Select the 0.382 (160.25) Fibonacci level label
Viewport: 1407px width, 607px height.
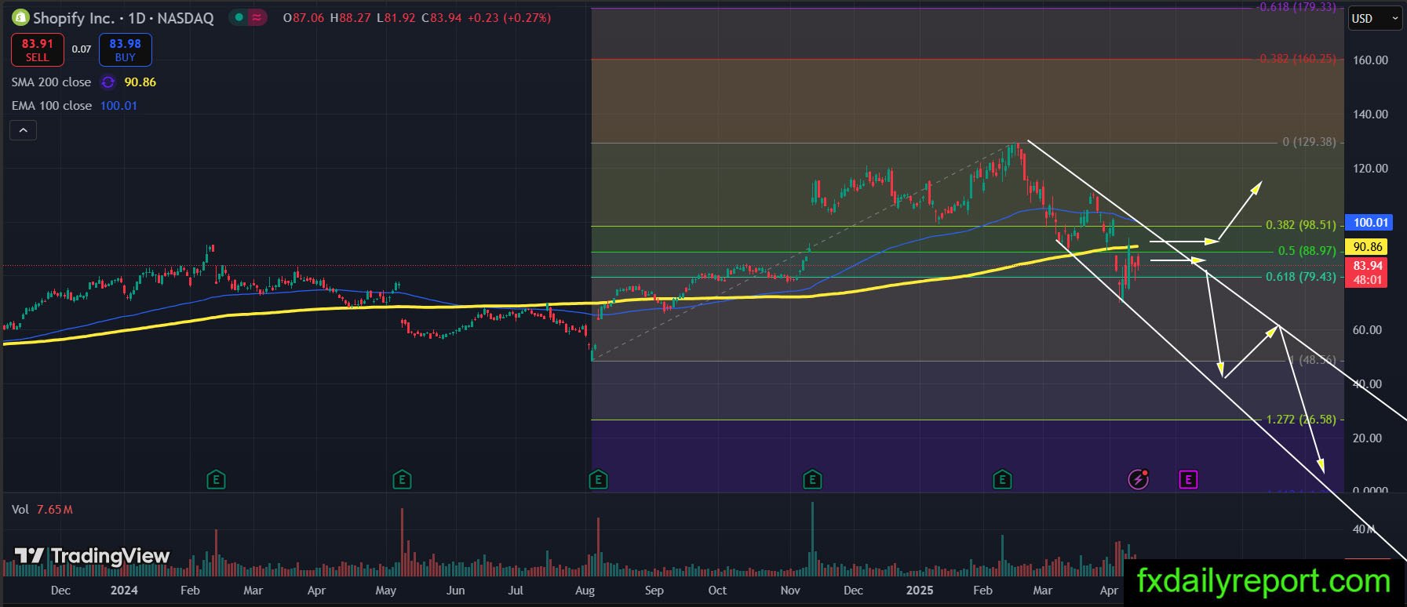point(1298,59)
